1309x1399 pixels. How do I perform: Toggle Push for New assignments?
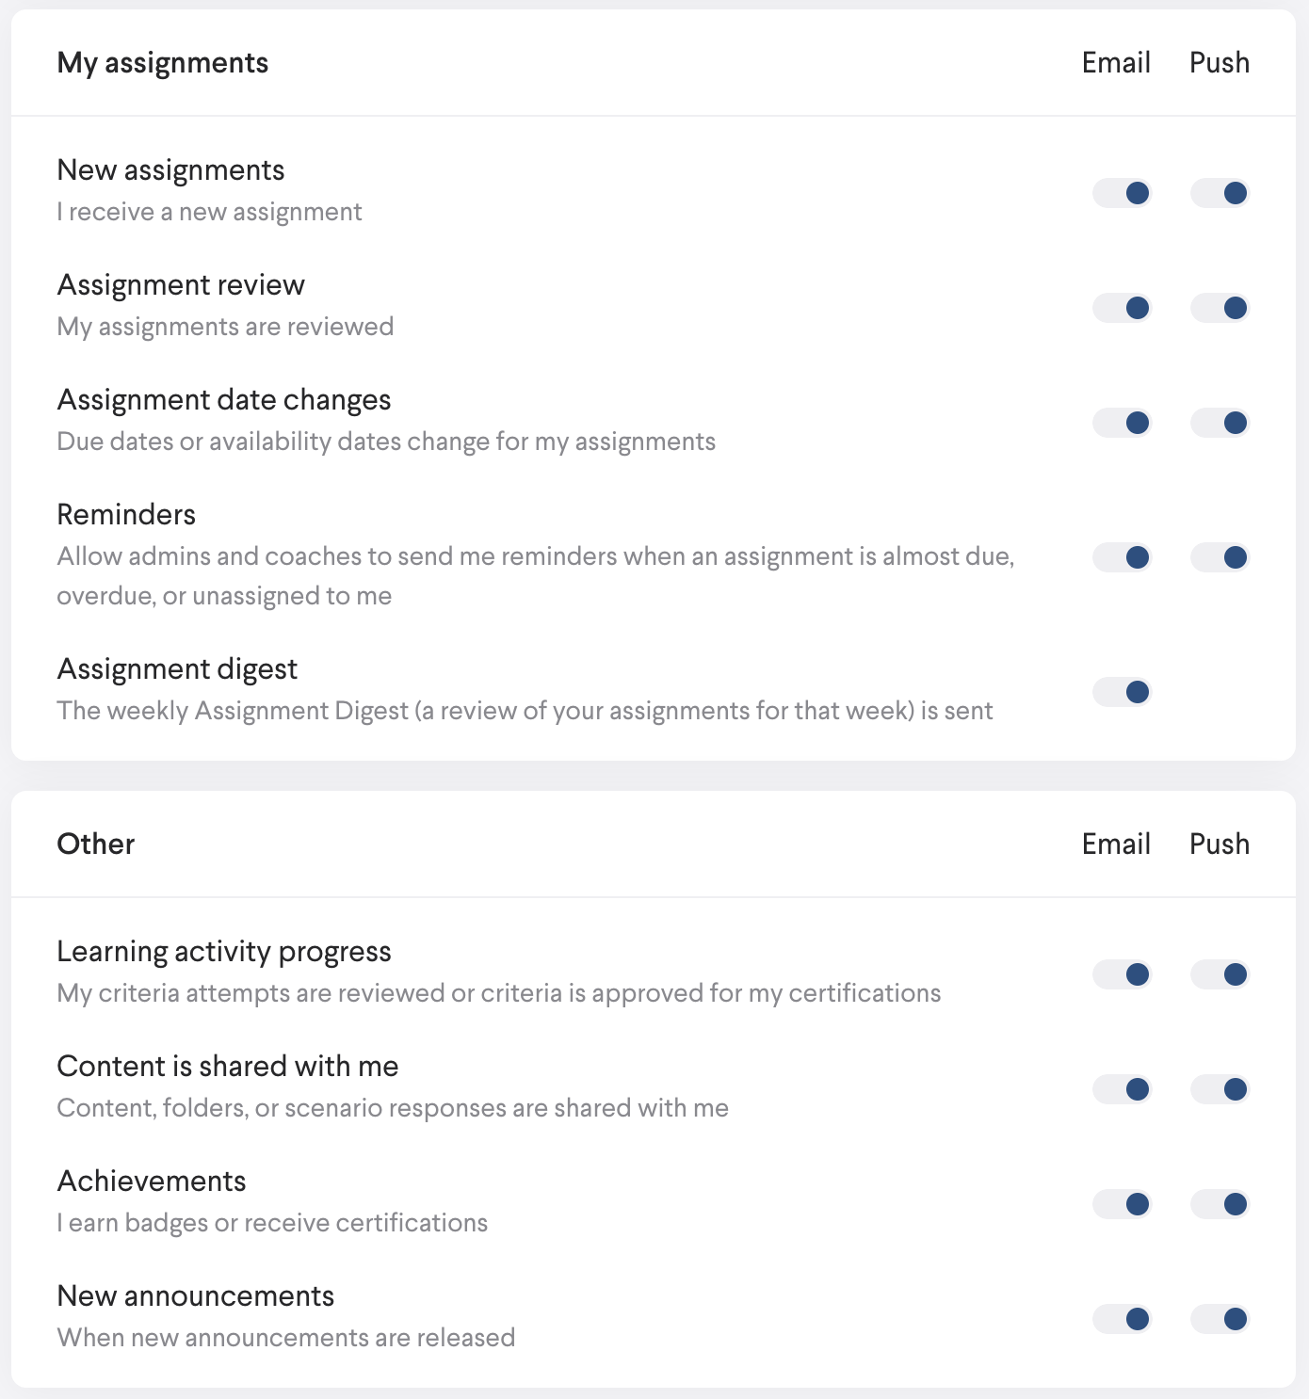[x=1220, y=193]
